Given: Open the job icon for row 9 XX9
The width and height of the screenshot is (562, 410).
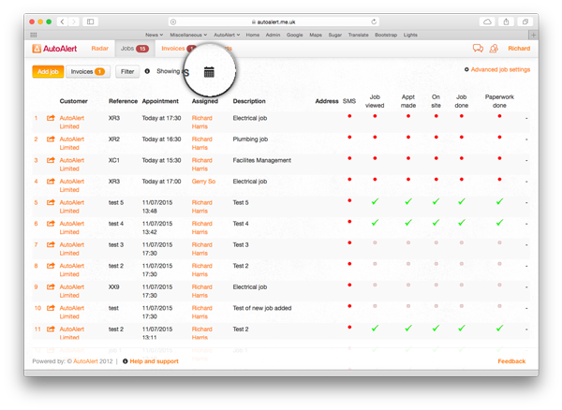Looking at the screenshot, I should (51, 286).
